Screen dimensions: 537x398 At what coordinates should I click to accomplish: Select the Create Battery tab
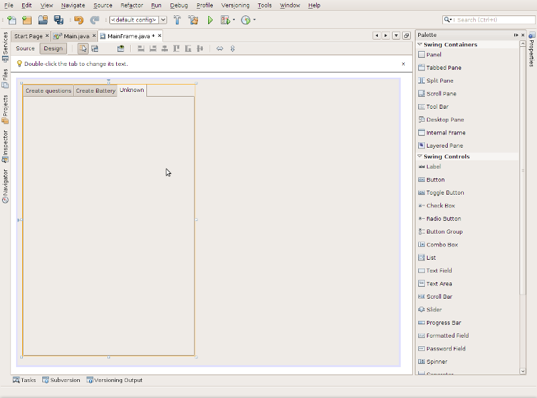point(95,91)
